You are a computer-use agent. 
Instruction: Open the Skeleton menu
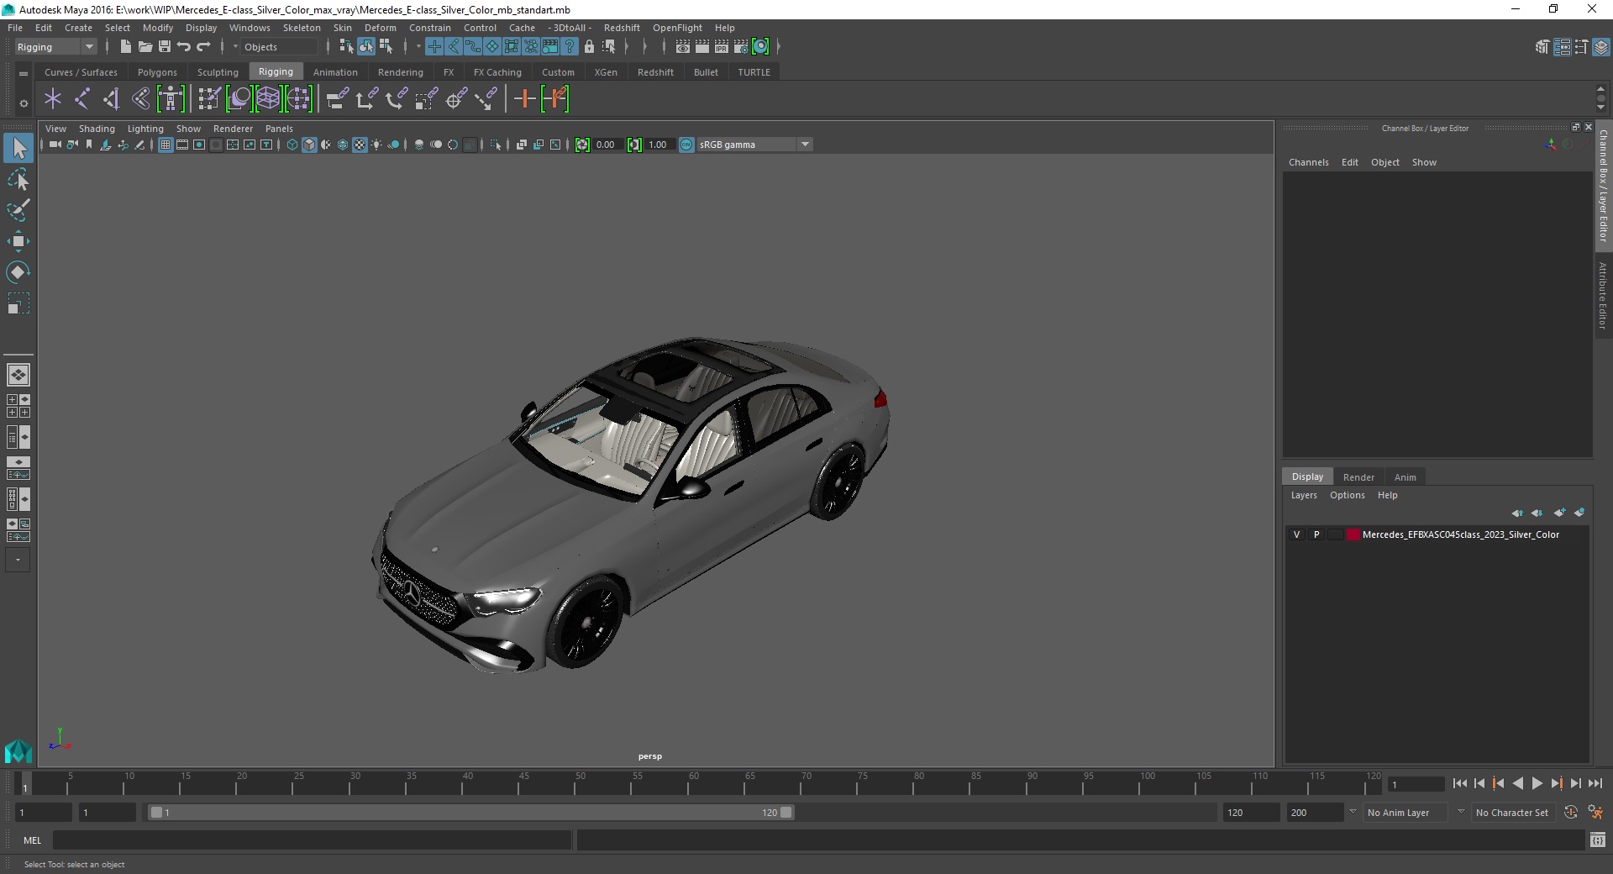click(302, 28)
